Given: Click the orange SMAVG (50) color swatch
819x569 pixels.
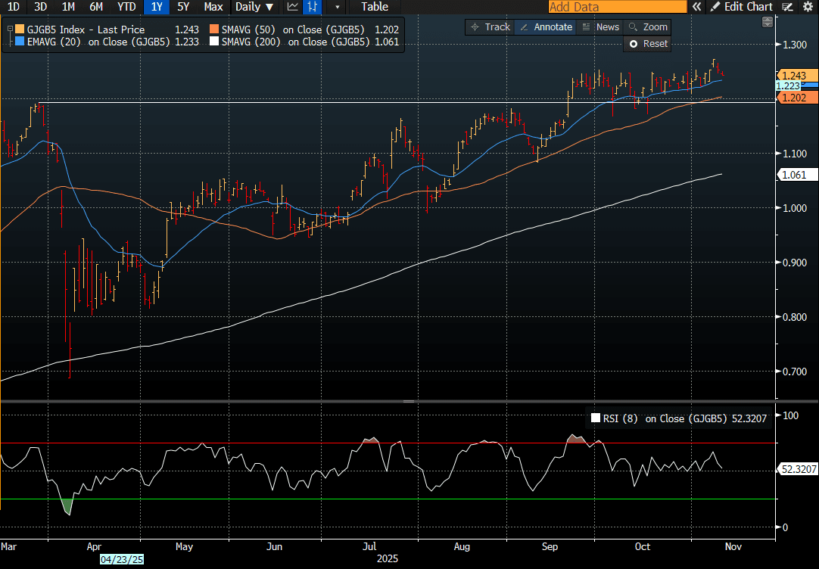Looking at the screenshot, I should (215, 30).
